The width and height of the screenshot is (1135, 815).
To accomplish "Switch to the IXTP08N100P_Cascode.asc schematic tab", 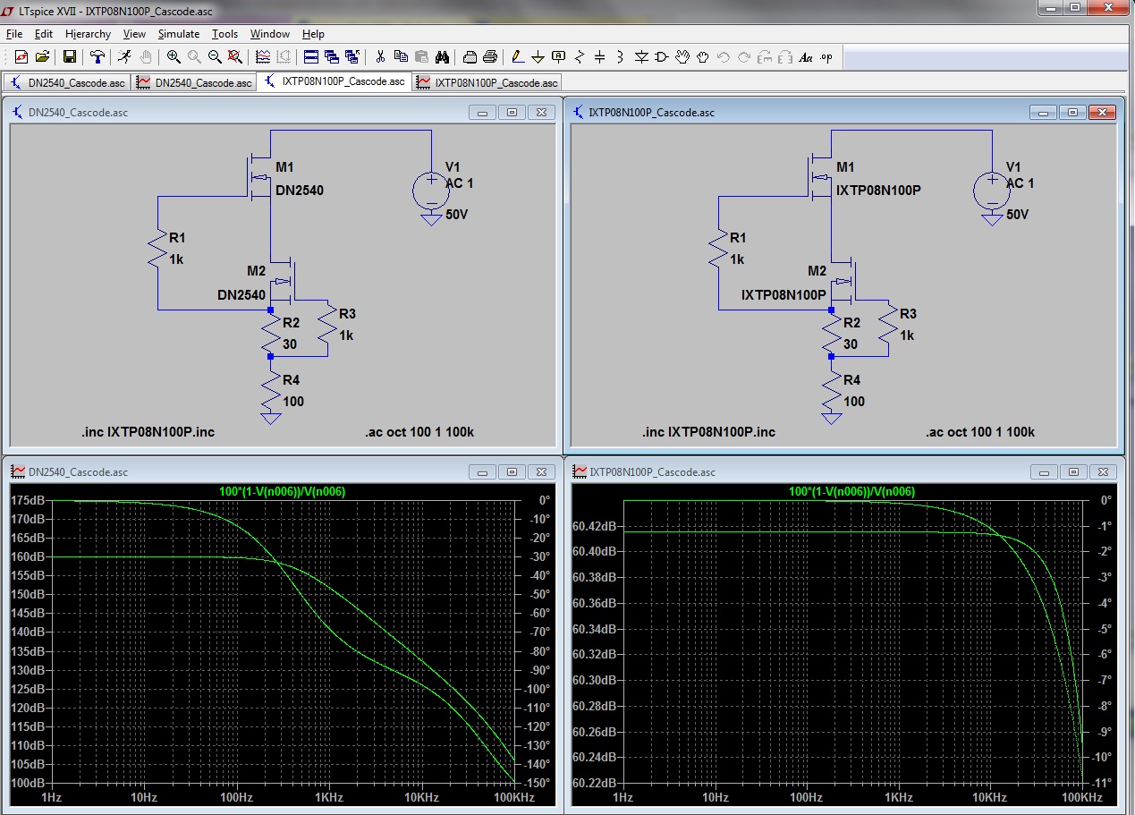I will pyautogui.click(x=334, y=81).
